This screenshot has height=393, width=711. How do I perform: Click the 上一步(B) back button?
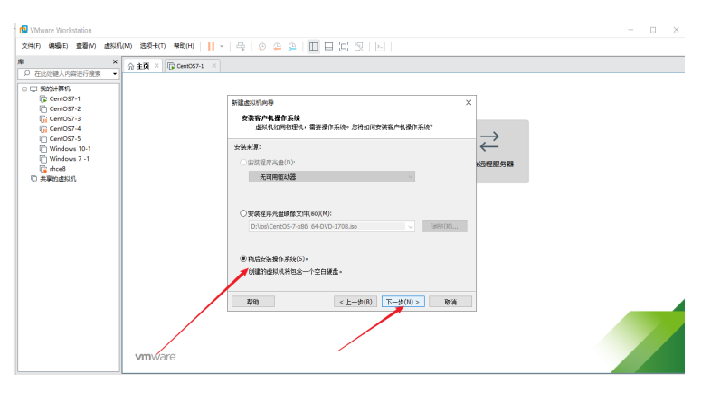[355, 302]
